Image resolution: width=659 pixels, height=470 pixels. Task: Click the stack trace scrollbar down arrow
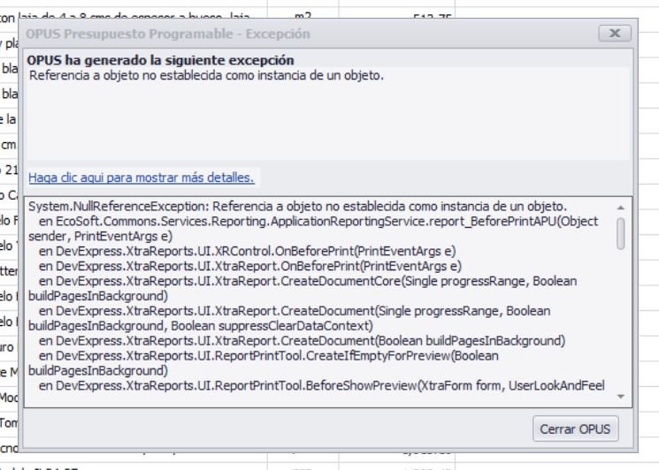pos(621,397)
